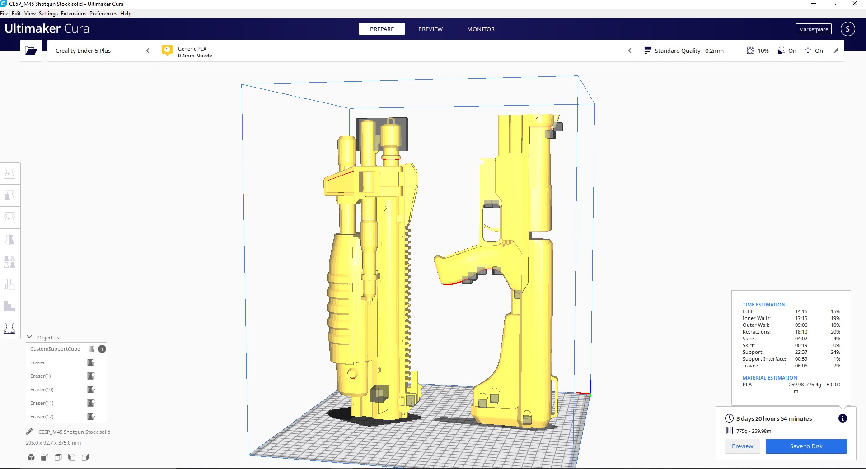Screen dimensions: 866x469
Task: Select the Scale tool
Action: 9,196
